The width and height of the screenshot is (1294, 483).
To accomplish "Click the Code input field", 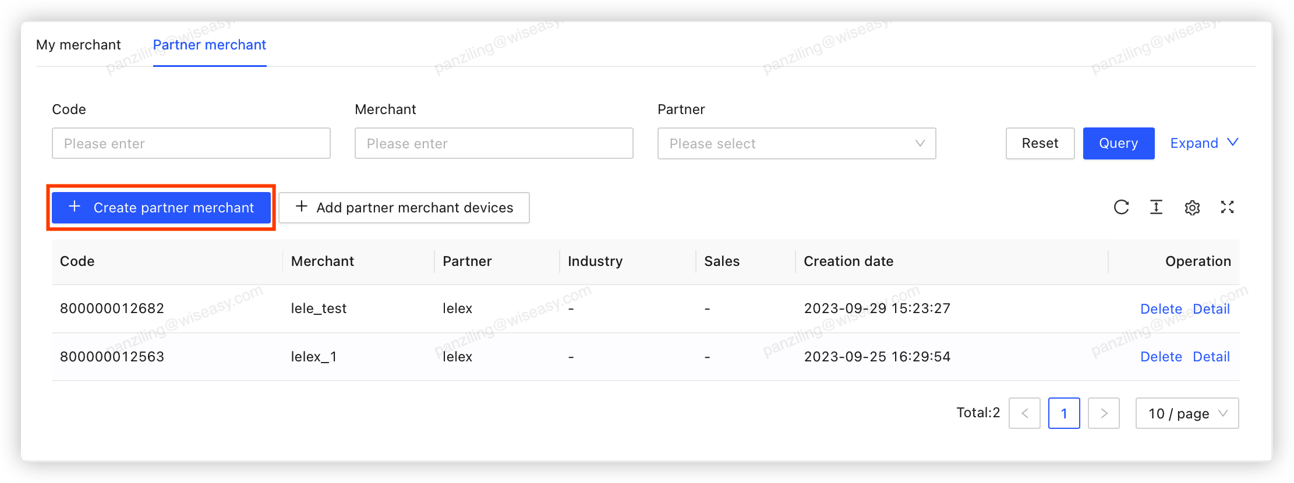I will 191,143.
